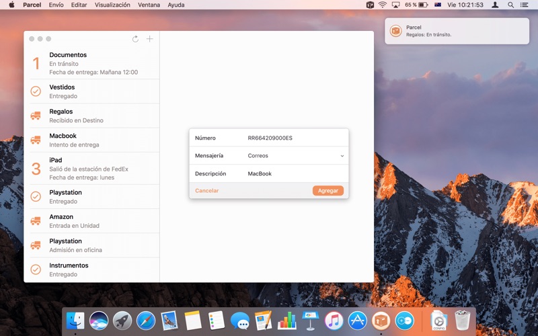Open the Visualización menu
538x336 pixels.
(112, 5)
